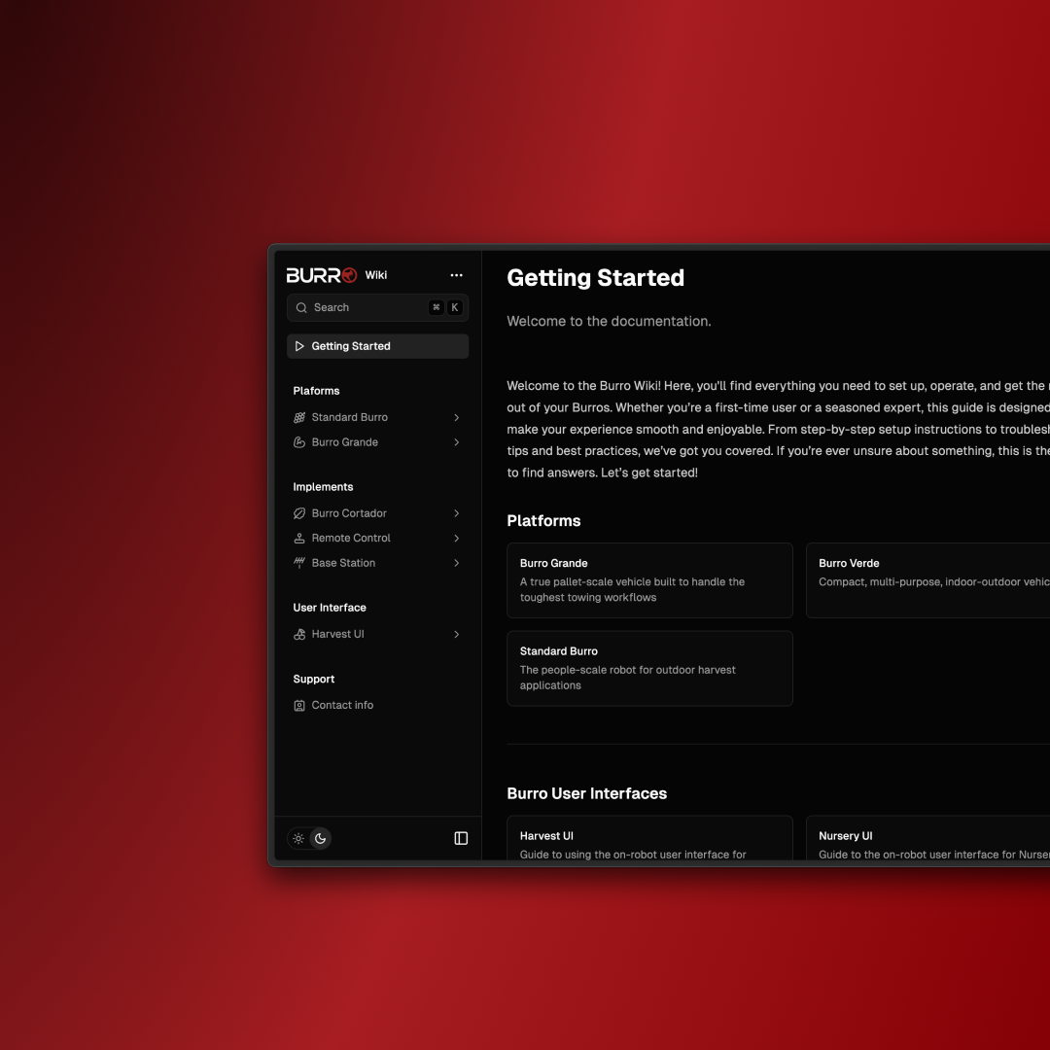Click the Platforms heading in content
1050x1050 pixels.
coord(543,521)
